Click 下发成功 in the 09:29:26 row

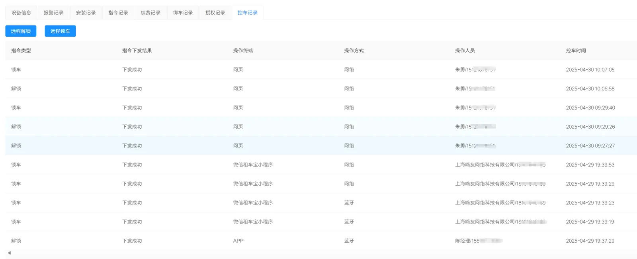pos(132,127)
